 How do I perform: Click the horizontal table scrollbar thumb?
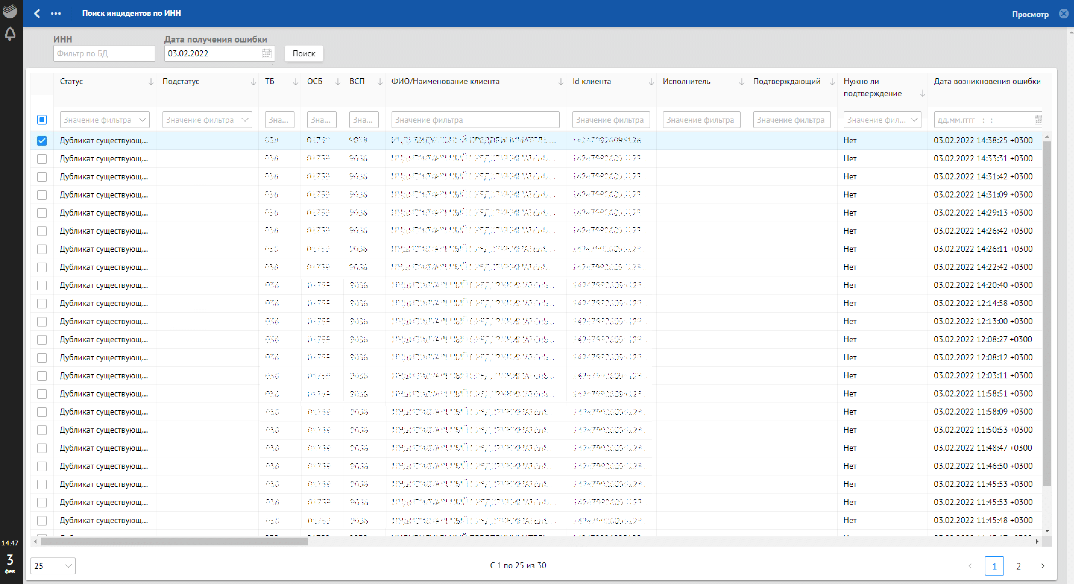(x=174, y=541)
